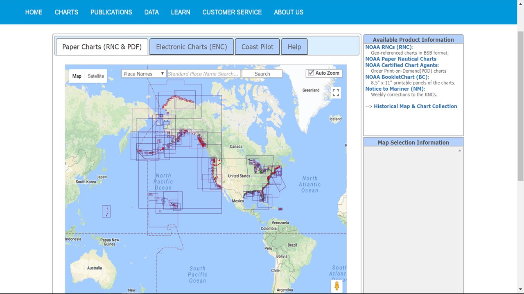
Task: Open Notice to Mariner (NM) link
Action: tap(395, 89)
